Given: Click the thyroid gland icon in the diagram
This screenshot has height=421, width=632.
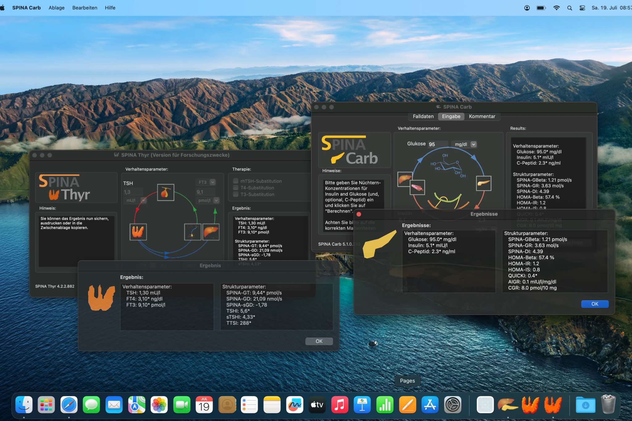Looking at the screenshot, I should 138,232.
